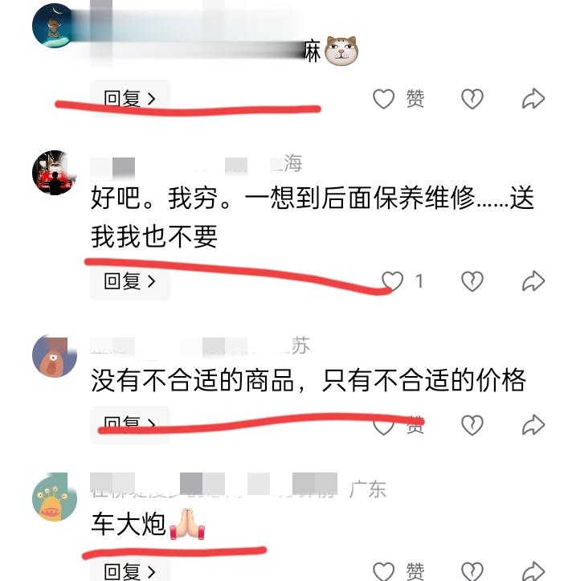572x581 pixels.
Task: Dislike the 车大炮 comment
Action: 472,571
